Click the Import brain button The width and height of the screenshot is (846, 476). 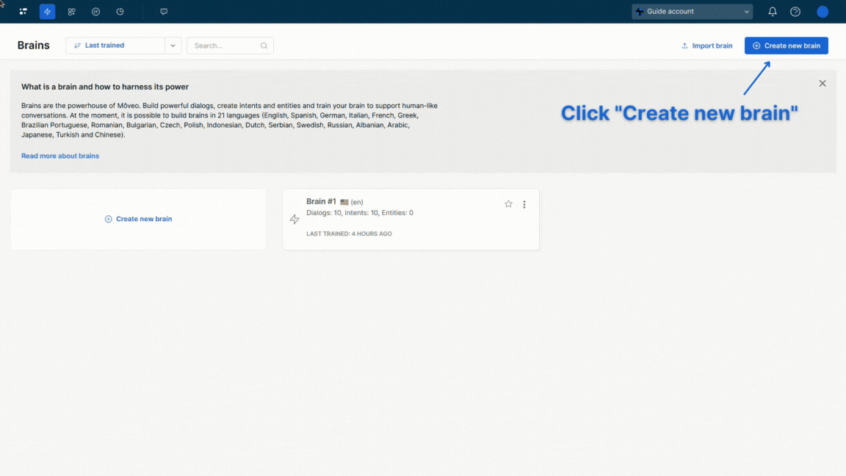pyautogui.click(x=706, y=46)
